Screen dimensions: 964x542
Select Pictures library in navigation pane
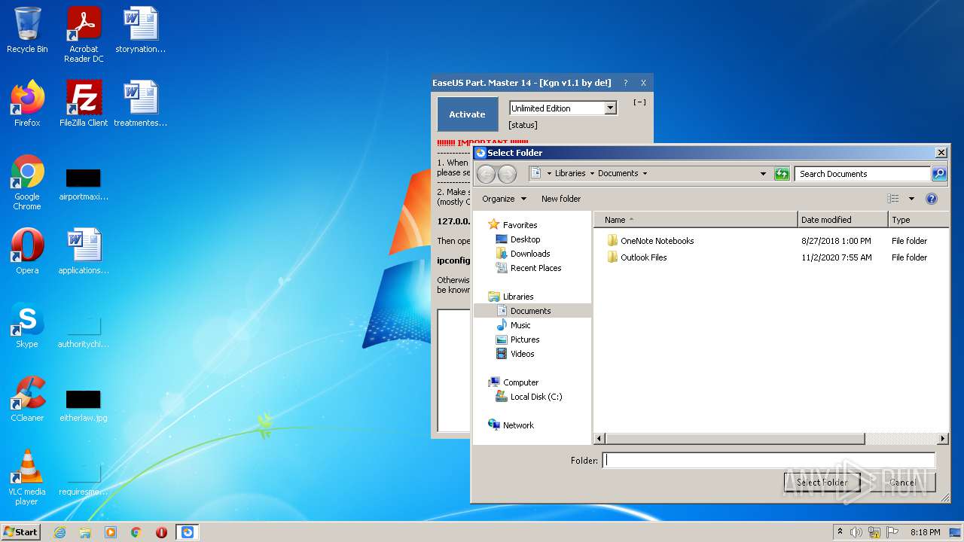pos(525,340)
